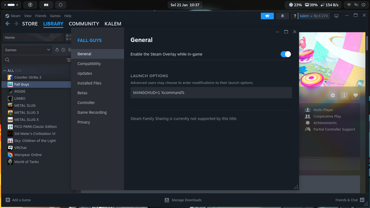370x208 pixels.
Task: Select Controller in properties sidebar
Action: point(98,103)
